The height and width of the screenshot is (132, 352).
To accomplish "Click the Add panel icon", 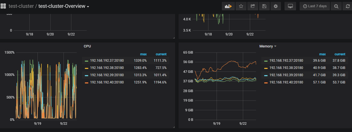I will pos(228,6).
